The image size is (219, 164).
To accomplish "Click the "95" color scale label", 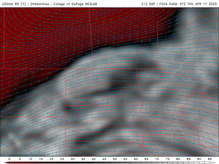I will 210,159.
